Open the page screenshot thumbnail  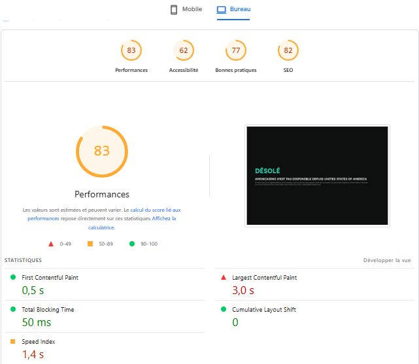[317, 176]
